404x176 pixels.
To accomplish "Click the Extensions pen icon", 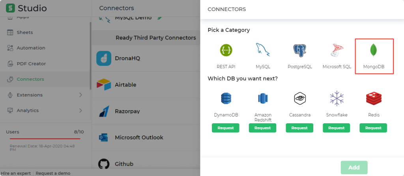I will (x=10, y=95).
